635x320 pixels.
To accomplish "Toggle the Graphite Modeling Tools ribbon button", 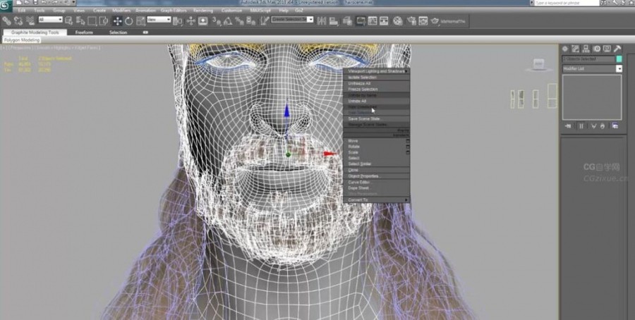I will coord(360,20).
